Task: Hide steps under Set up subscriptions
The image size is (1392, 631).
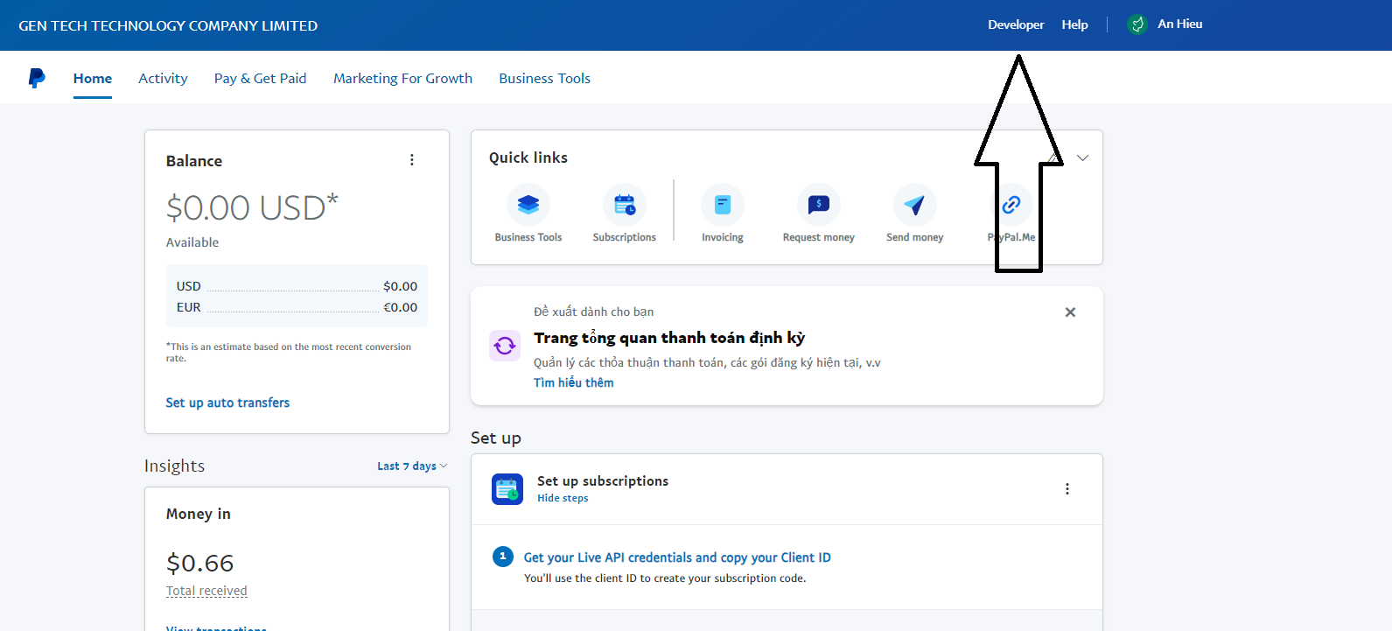Action: pyautogui.click(x=563, y=499)
